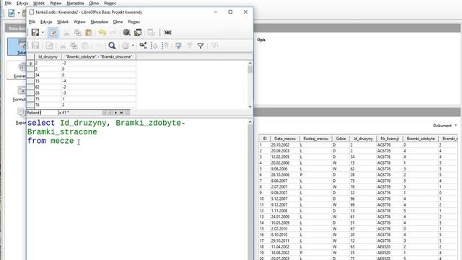Image resolution: width=462 pixels, height=260 pixels.
Task: Open Pomoc menu in the query window
Action: 134,22
